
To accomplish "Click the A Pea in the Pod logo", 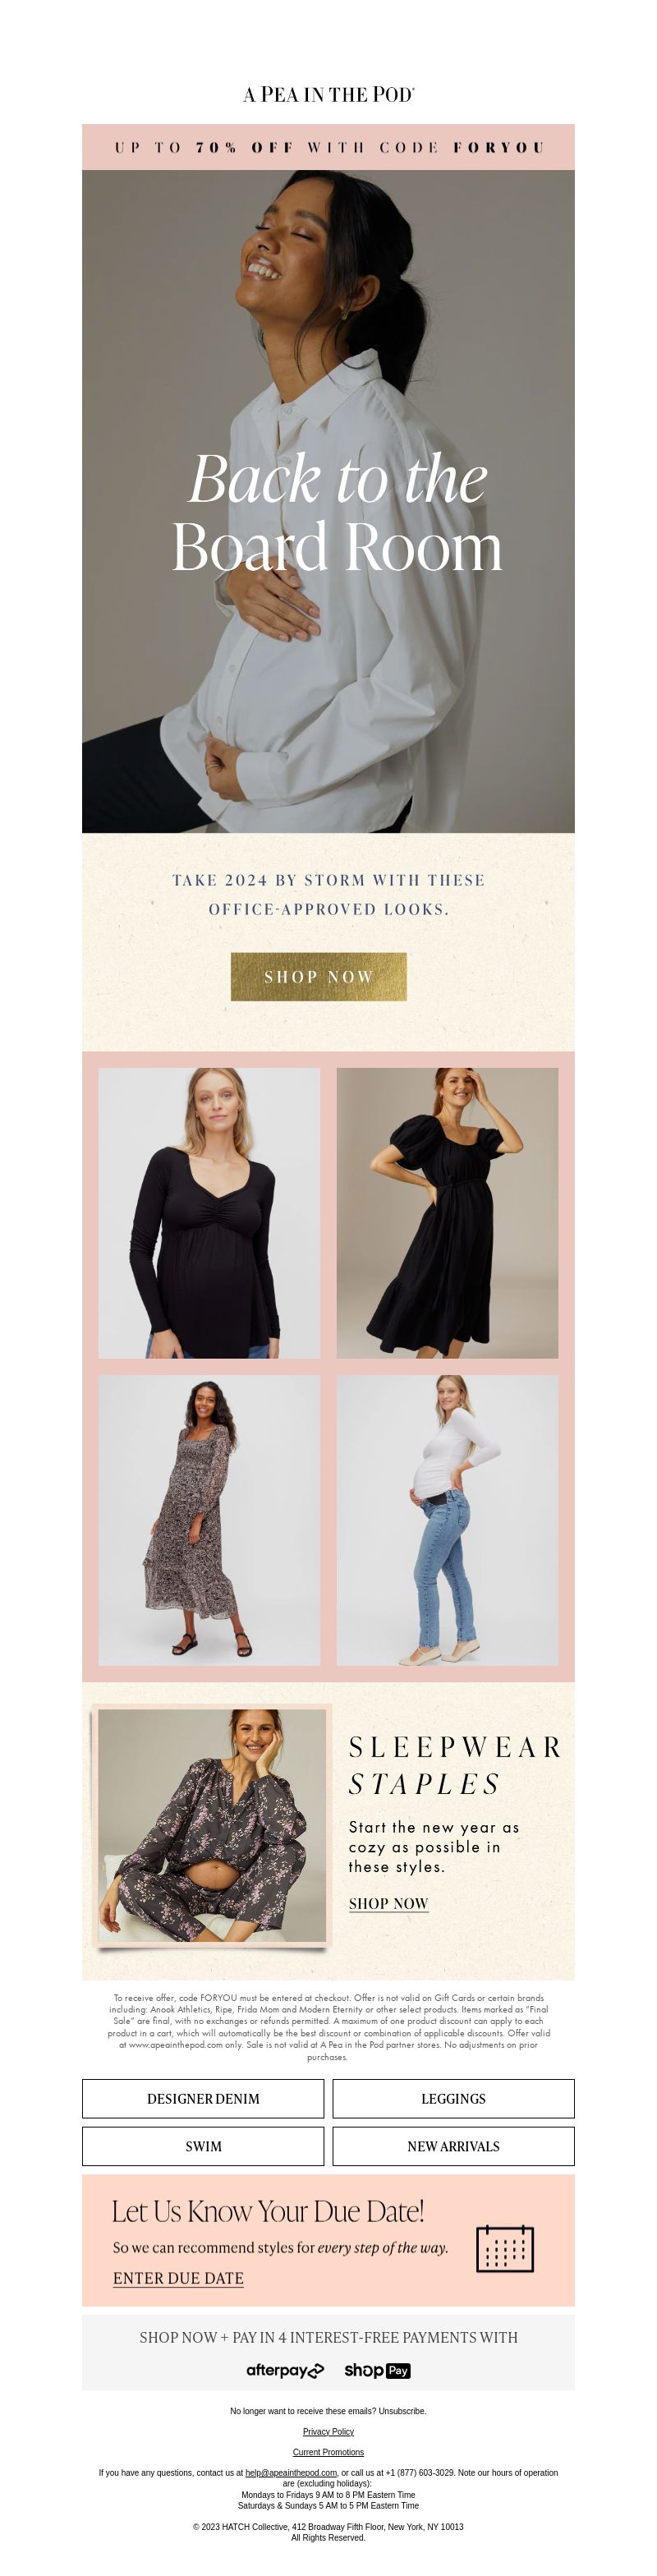I will coord(328,94).
